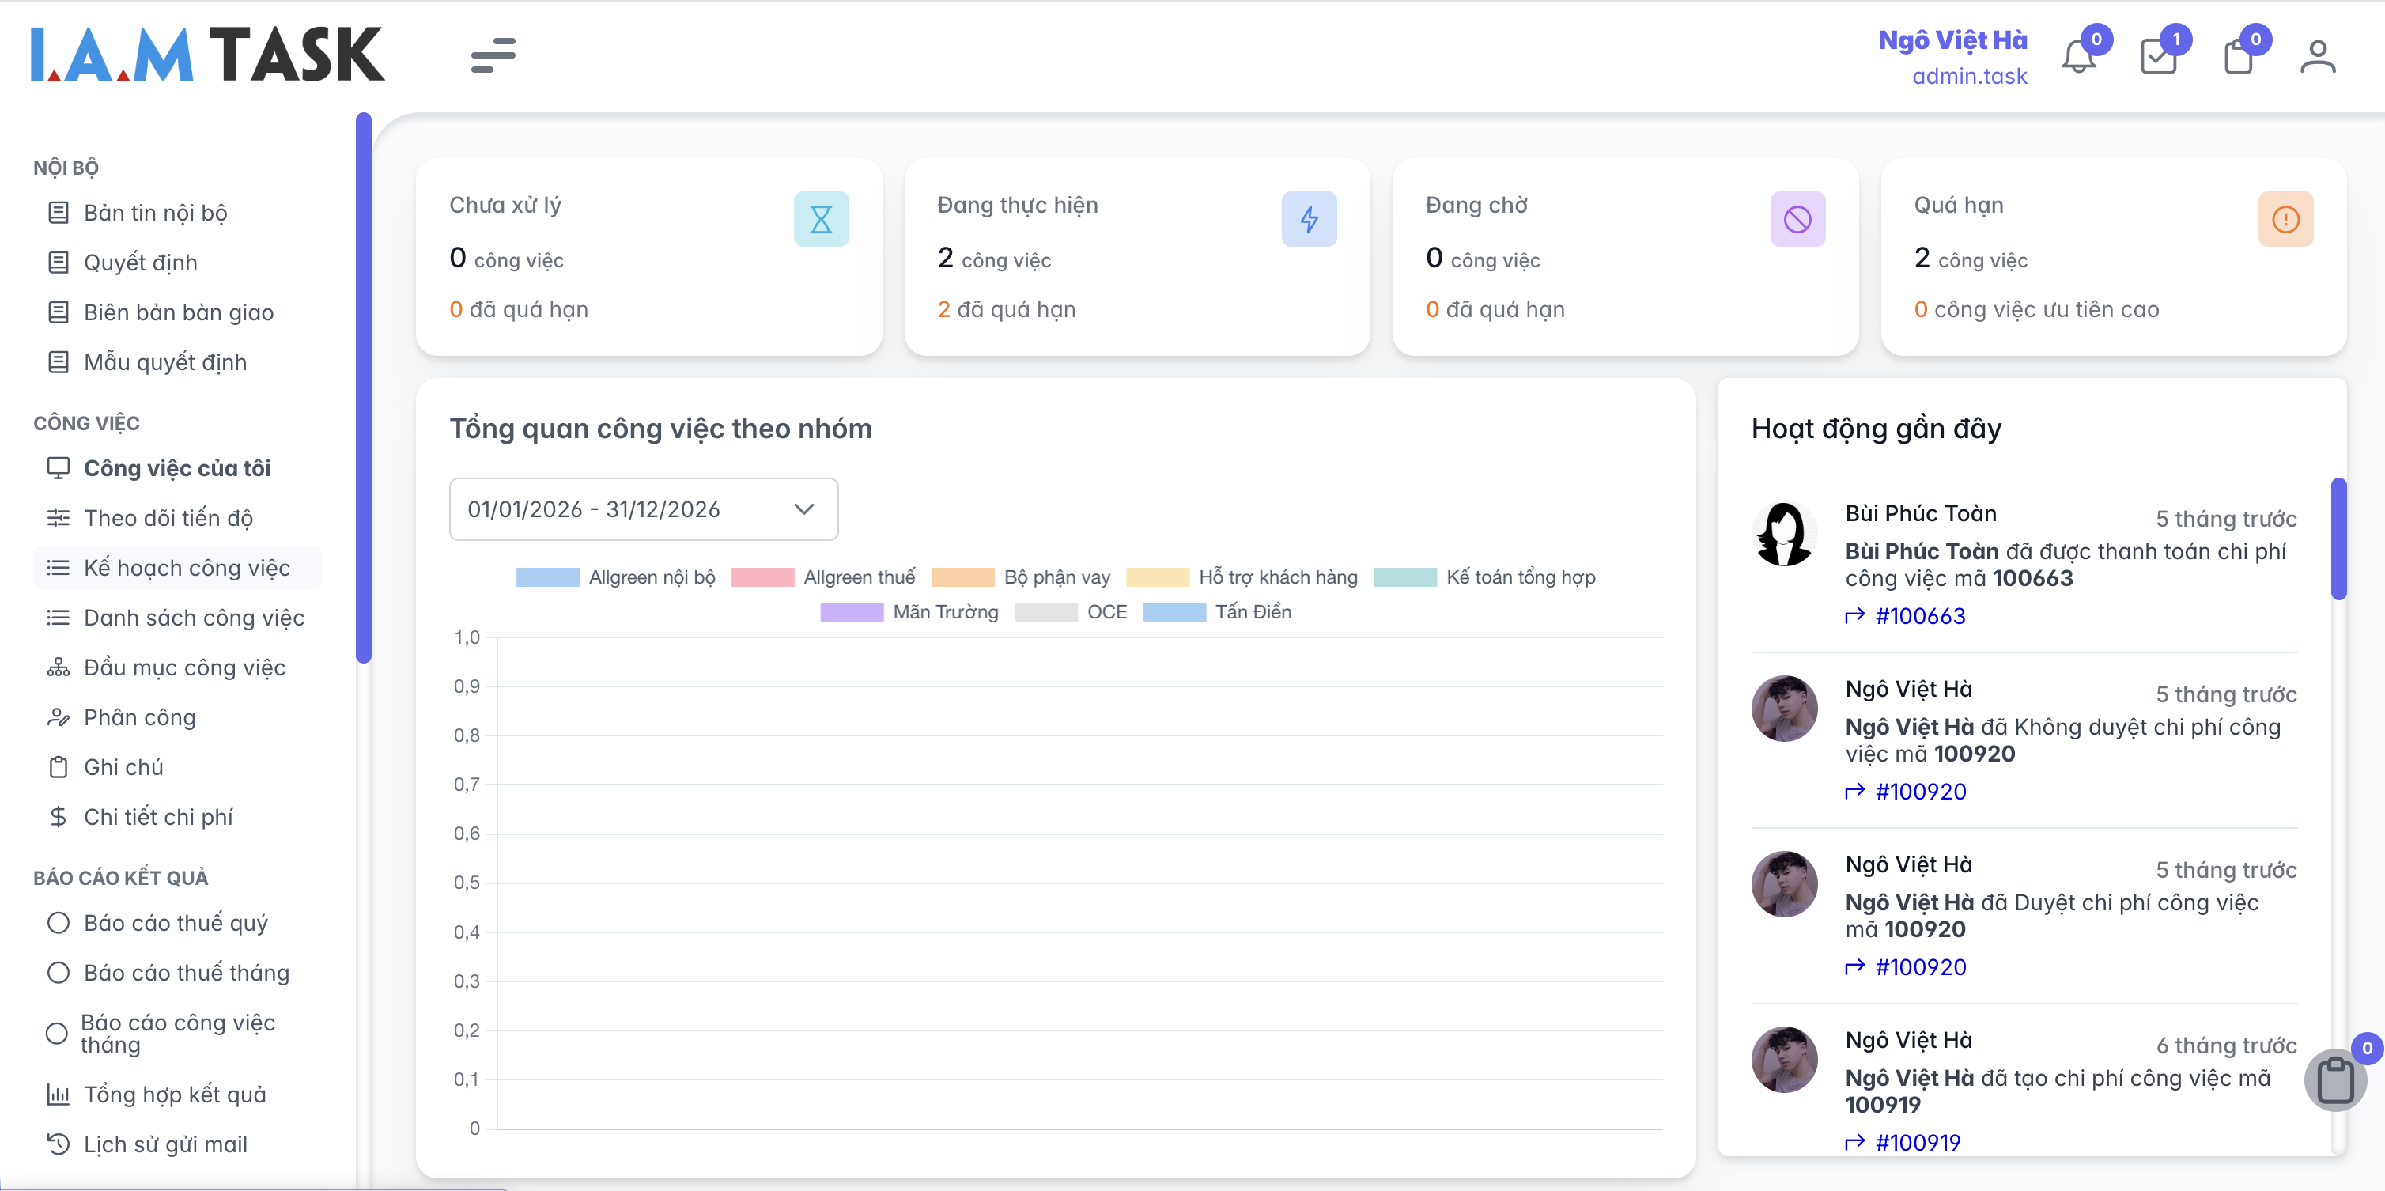
Task: Open the user profile icon
Action: point(2318,58)
